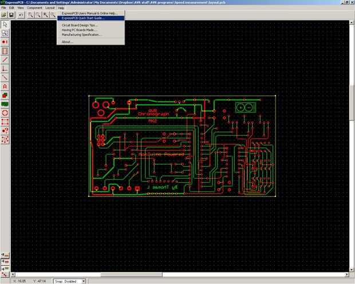The height and width of the screenshot is (284, 355).
Task: Select the place text tool
Action: coord(5,86)
